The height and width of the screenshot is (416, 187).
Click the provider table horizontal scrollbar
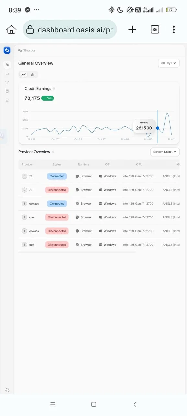pyautogui.click(x=77, y=252)
